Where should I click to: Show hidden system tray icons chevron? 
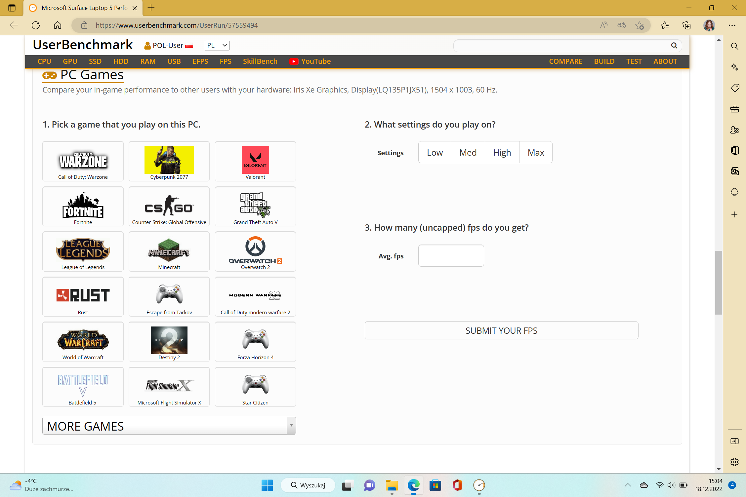[628, 485]
